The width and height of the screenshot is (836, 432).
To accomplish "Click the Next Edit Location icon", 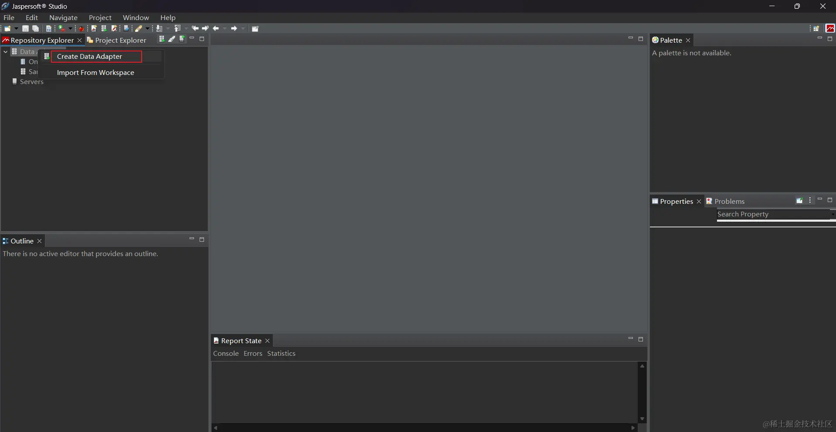I will pos(205,28).
